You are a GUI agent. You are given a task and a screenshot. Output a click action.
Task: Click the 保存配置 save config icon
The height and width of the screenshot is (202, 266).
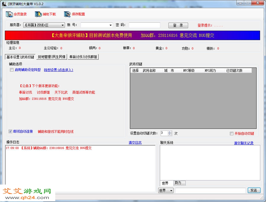pyautogui.click(x=67, y=14)
